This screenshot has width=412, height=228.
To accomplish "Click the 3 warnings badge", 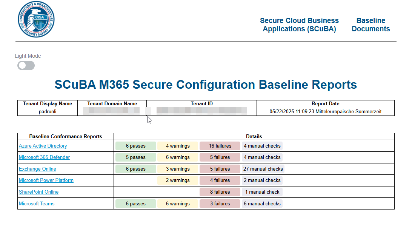I will (178, 169).
